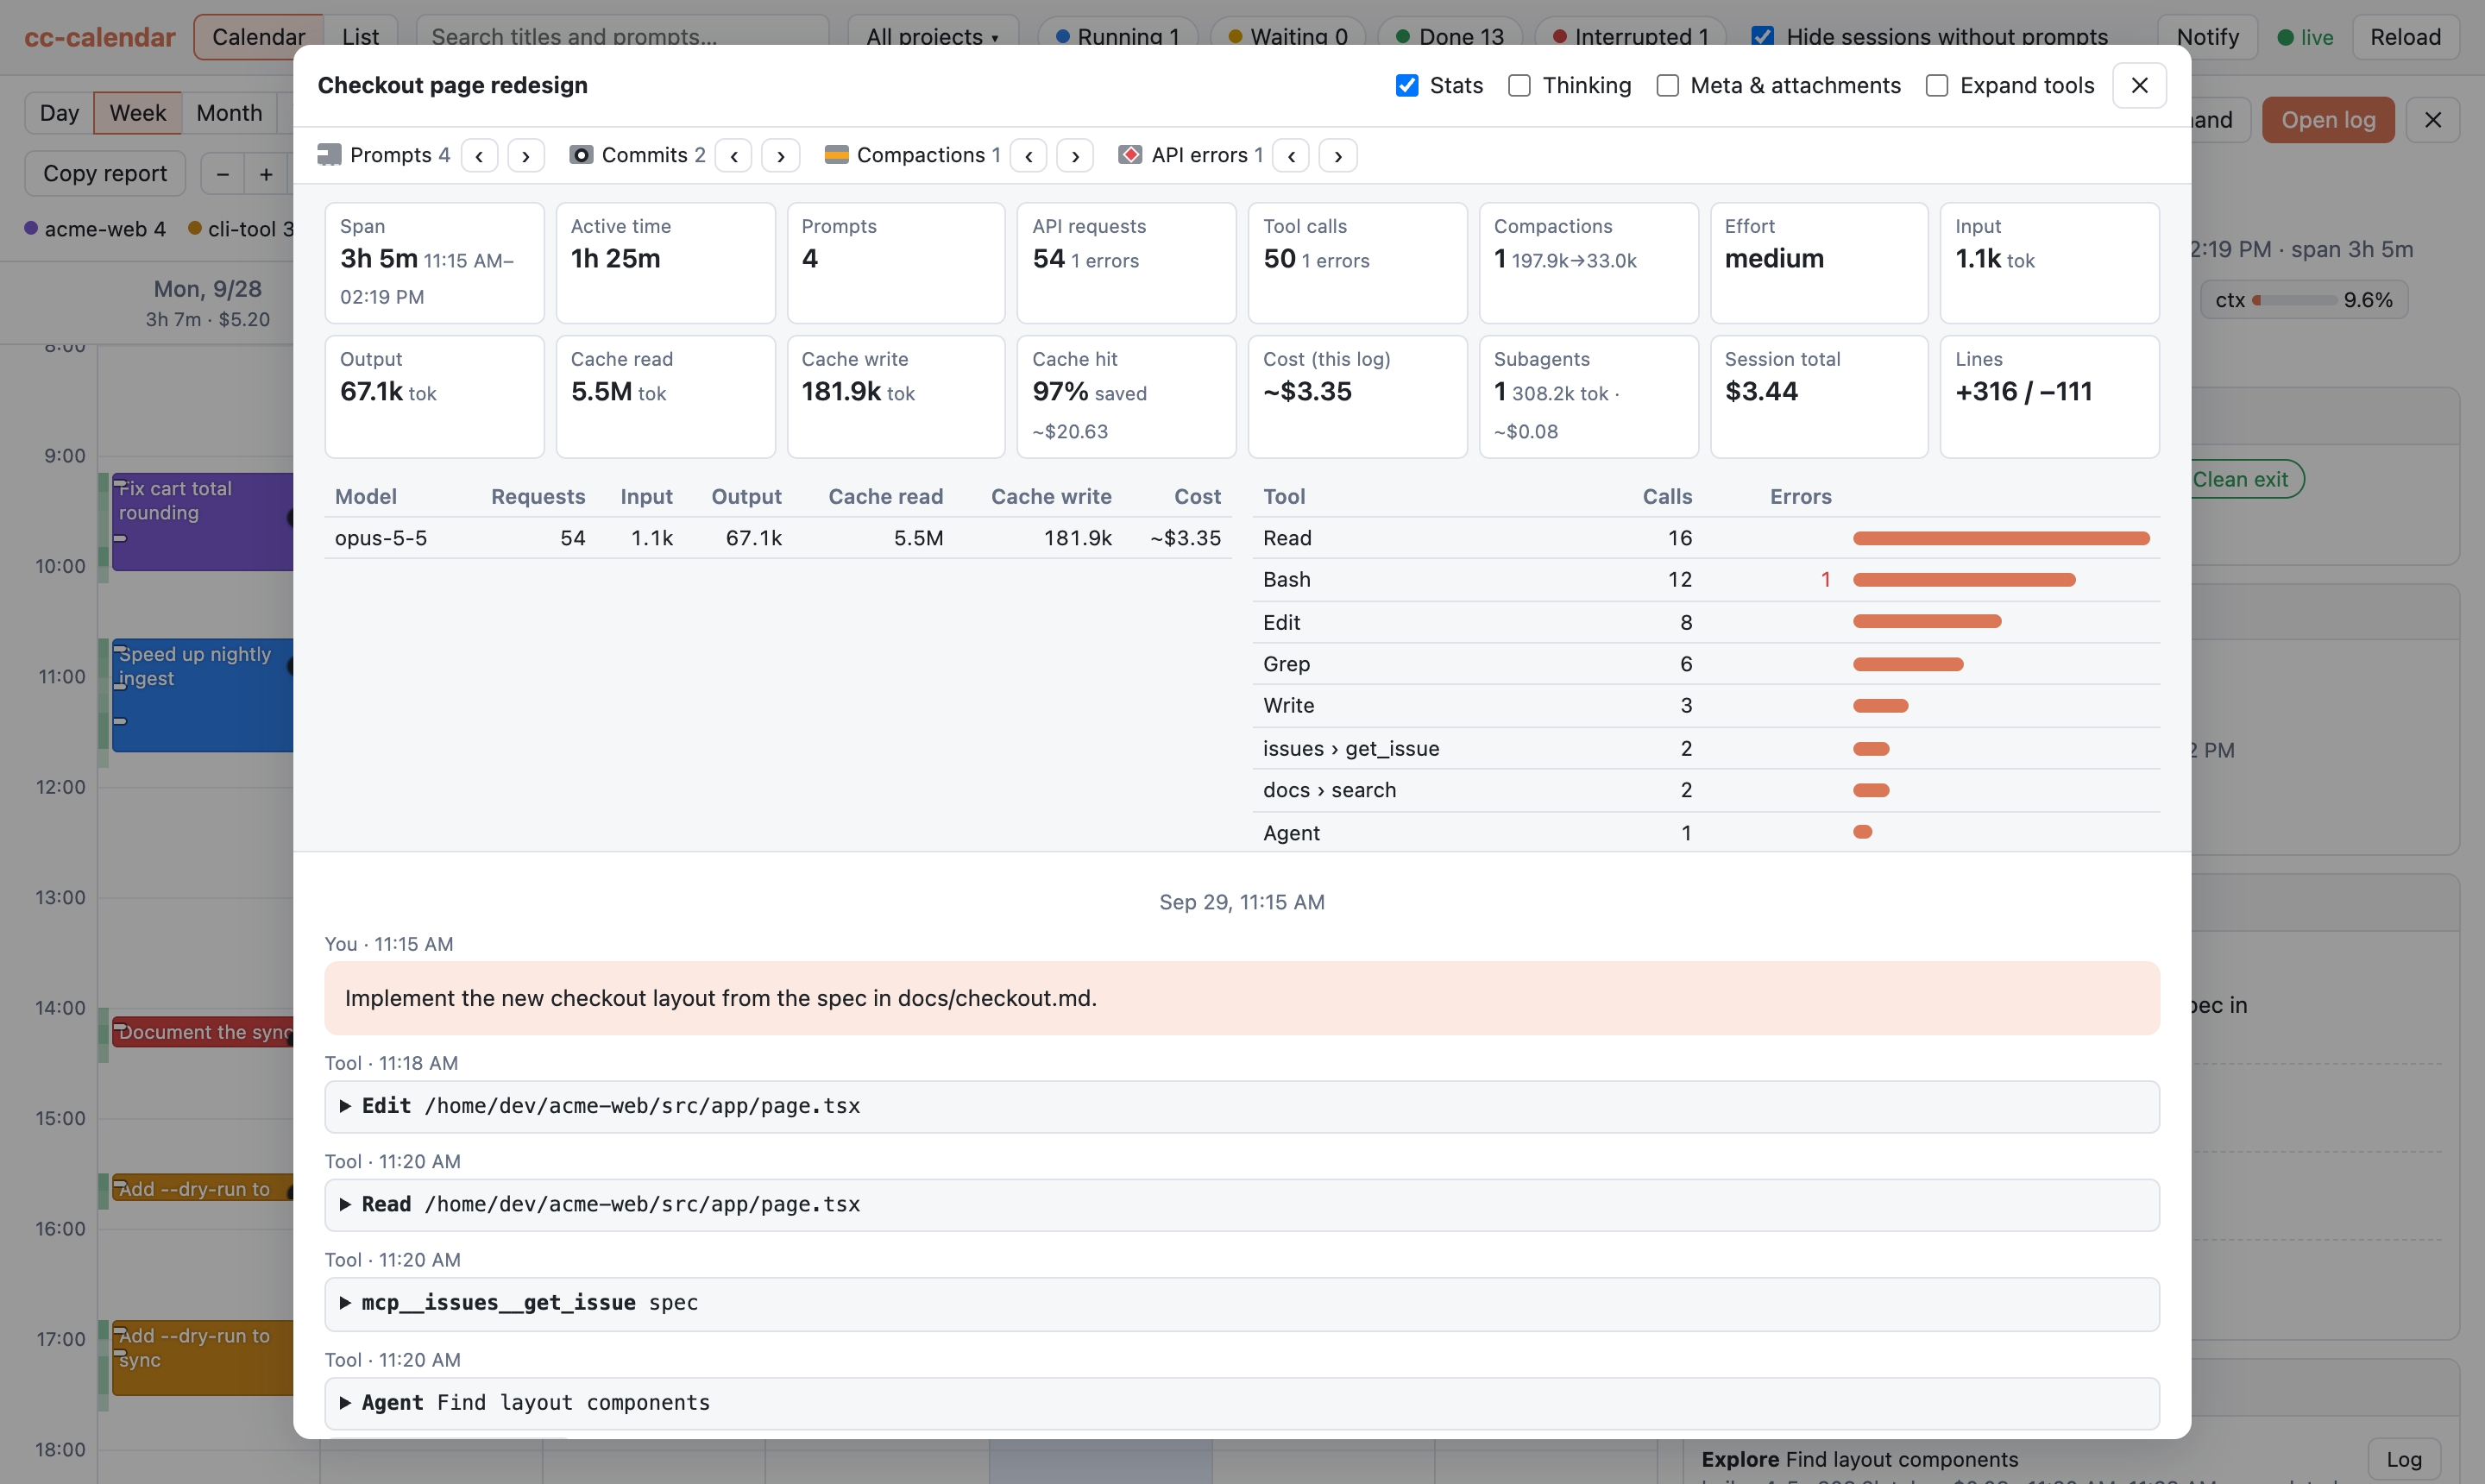Screen dimensions: 2485x1484
Task: Enable Meta & attachments checkbox
Action: 1667,85
